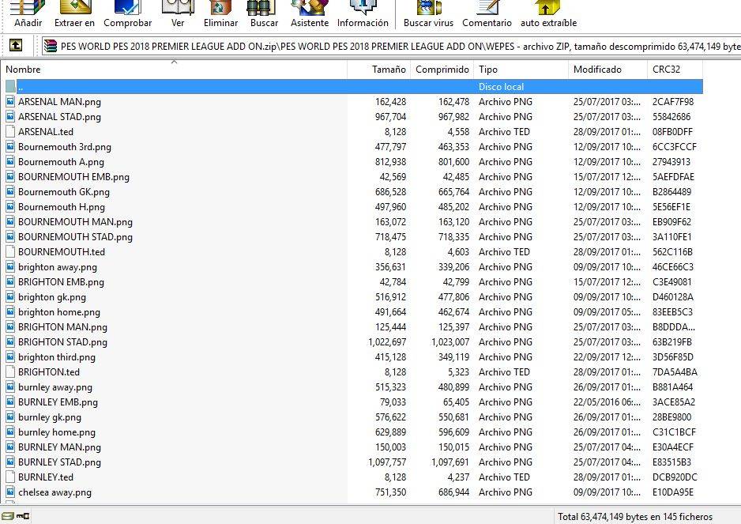Click the Buscar binoculars icon
The width and height of the screenshot is (741, 524).
coord(264,14)
